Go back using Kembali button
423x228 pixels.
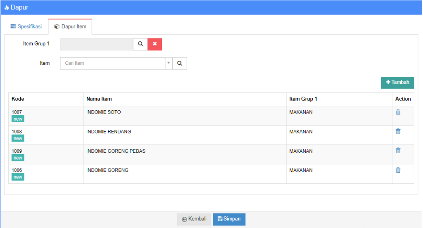click(194, 219)
